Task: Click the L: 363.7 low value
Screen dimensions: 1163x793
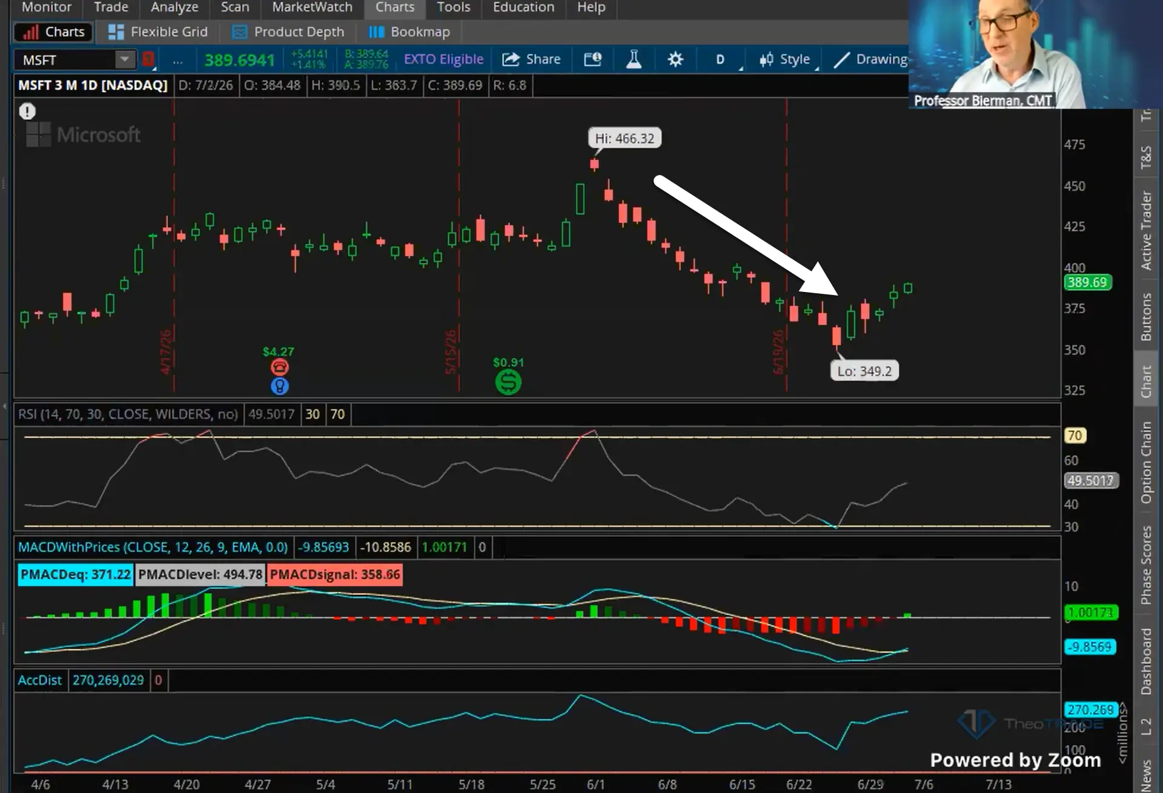Action: click(394, 85)
